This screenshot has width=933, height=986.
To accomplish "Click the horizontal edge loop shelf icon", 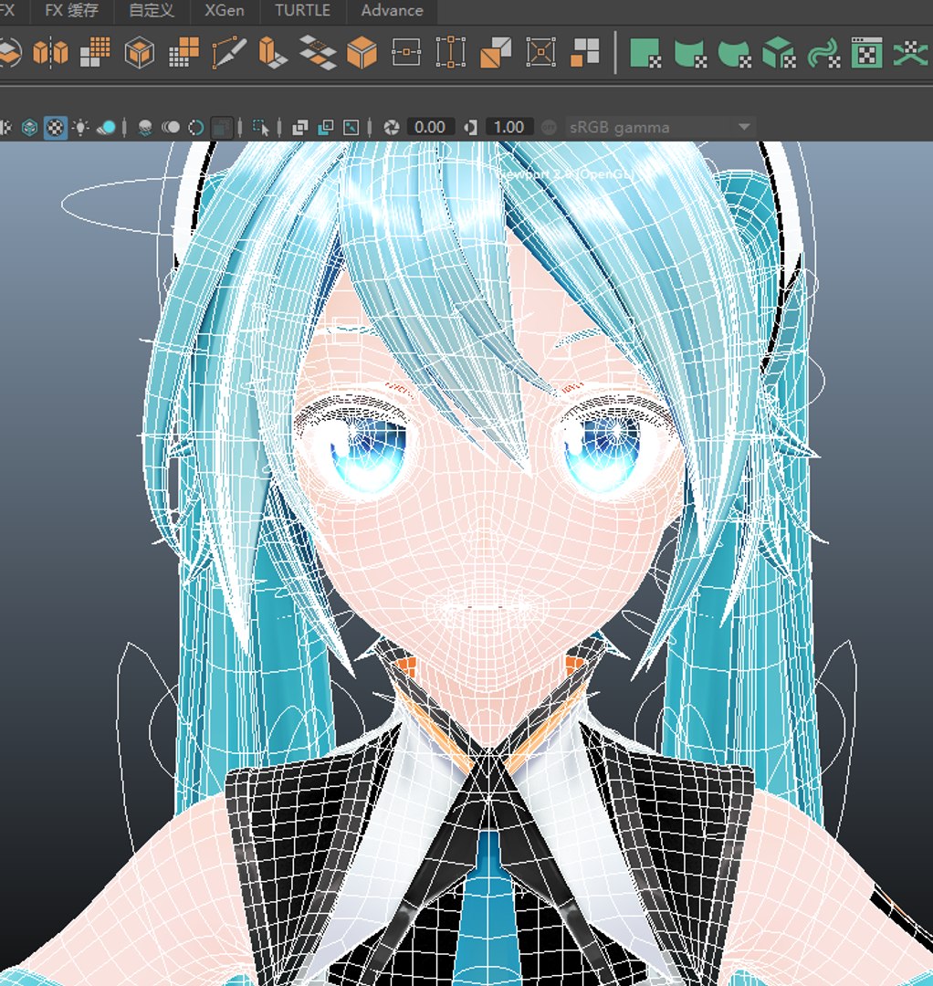I will coord(406,52).
